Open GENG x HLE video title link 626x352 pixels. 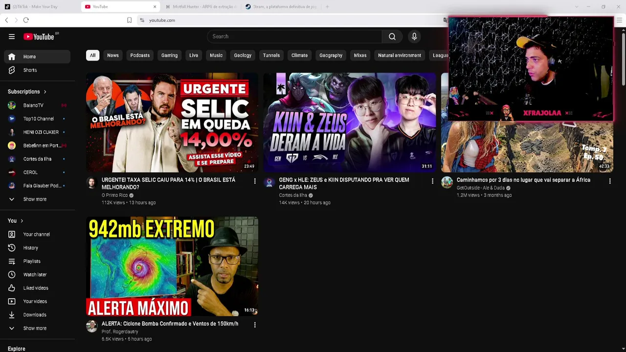click(344, 183)
